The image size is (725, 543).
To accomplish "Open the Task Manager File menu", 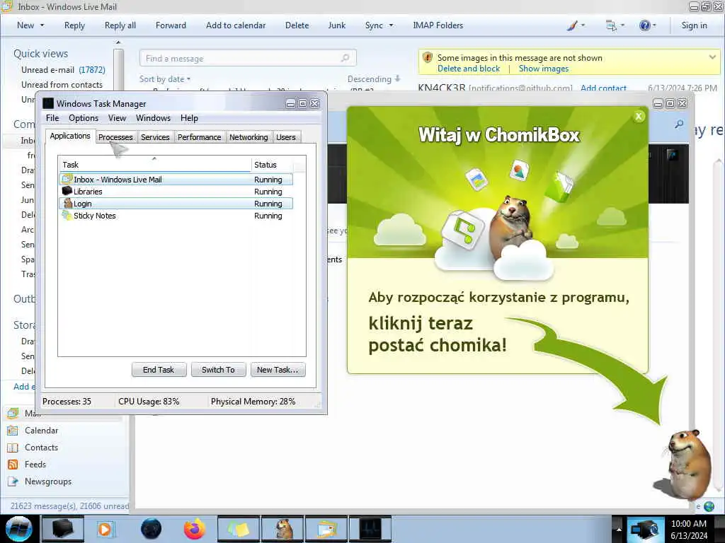I will 52,118.
